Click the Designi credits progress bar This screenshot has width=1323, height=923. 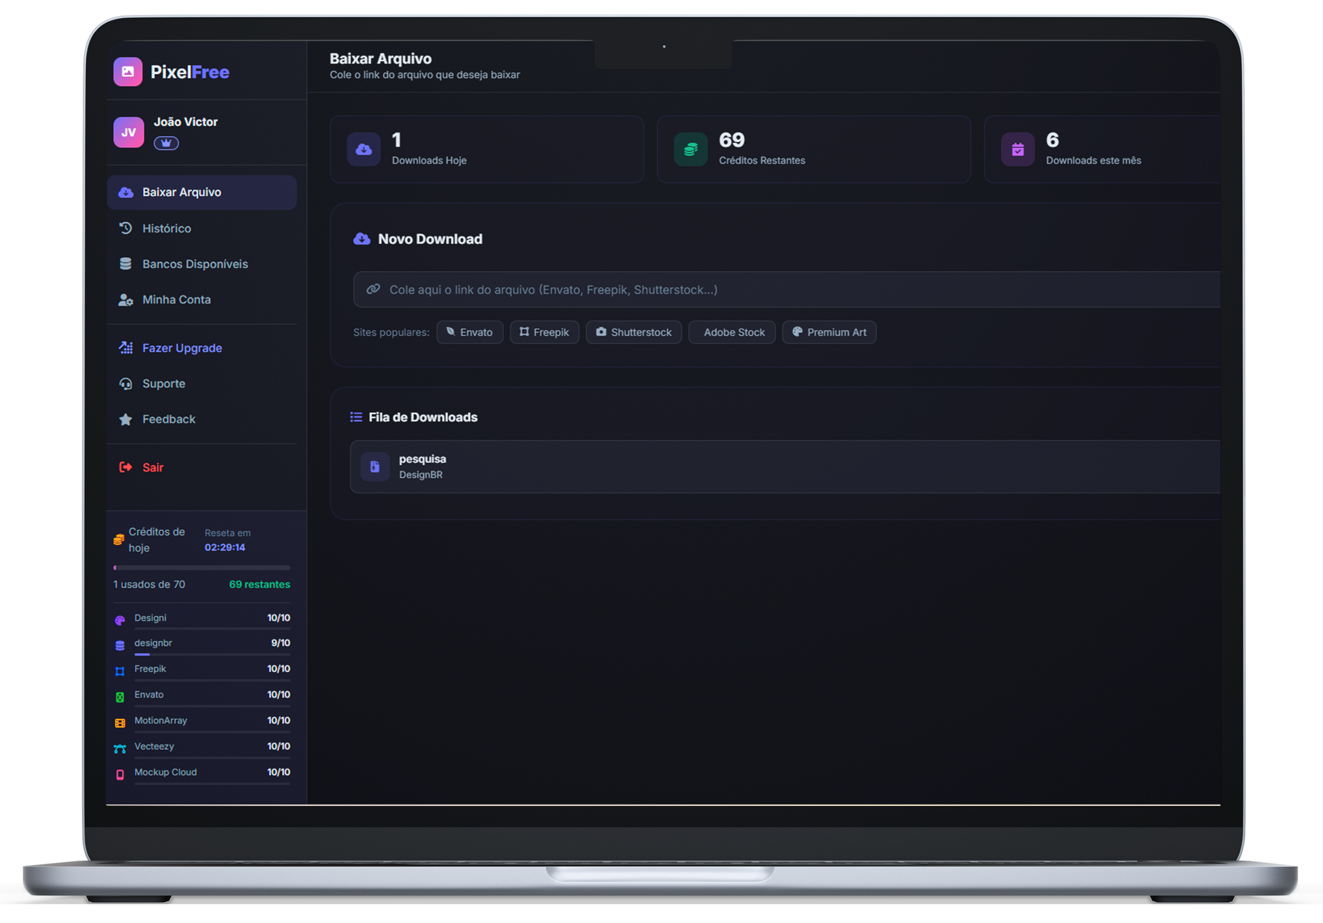pyautogui.click(x=212, y=629)
